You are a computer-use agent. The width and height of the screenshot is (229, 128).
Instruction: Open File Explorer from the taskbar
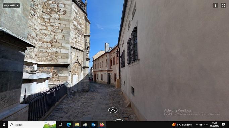(x=77, y=125)
